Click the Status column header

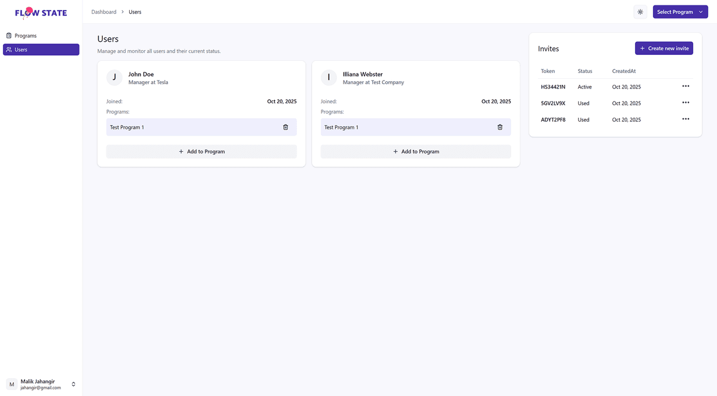pos(585,71)
